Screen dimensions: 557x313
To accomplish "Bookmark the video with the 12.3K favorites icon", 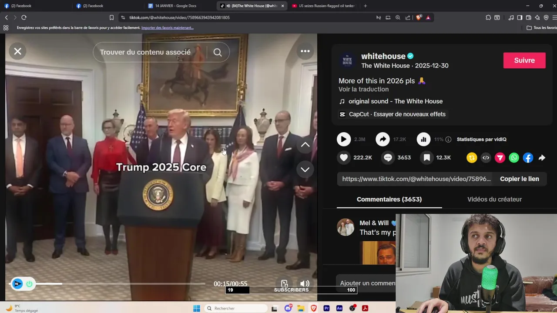I will point(427,157).
